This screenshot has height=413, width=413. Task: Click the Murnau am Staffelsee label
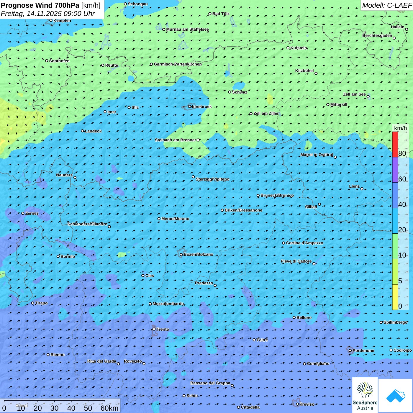[187, 29]
